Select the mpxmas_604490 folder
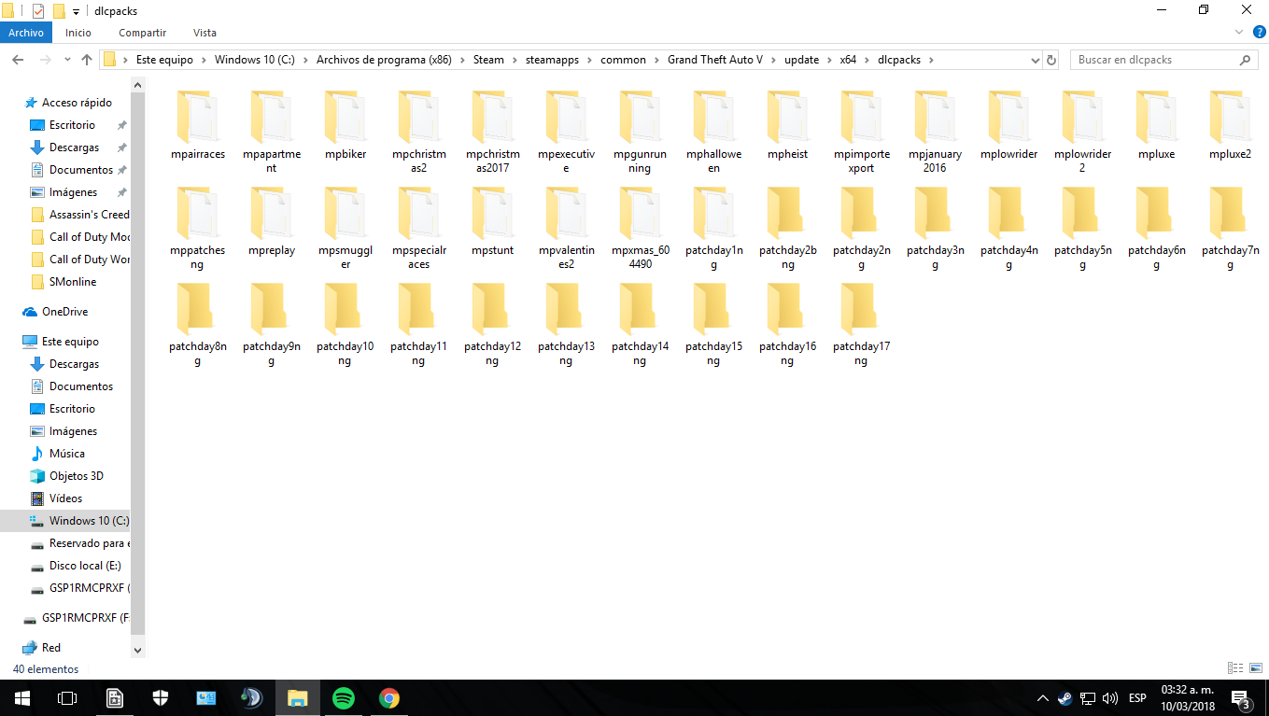This screenshot has height=716, width=1269. click(x=640, y=229)
